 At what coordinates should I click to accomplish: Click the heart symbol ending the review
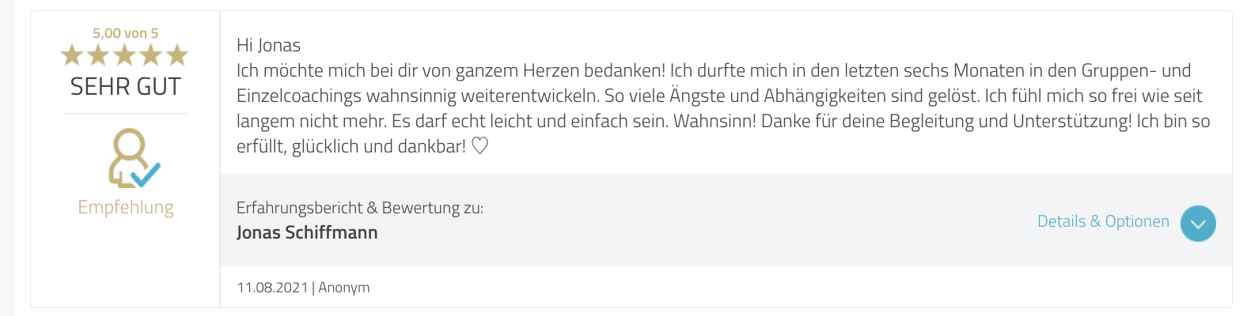tap(479, 146)
